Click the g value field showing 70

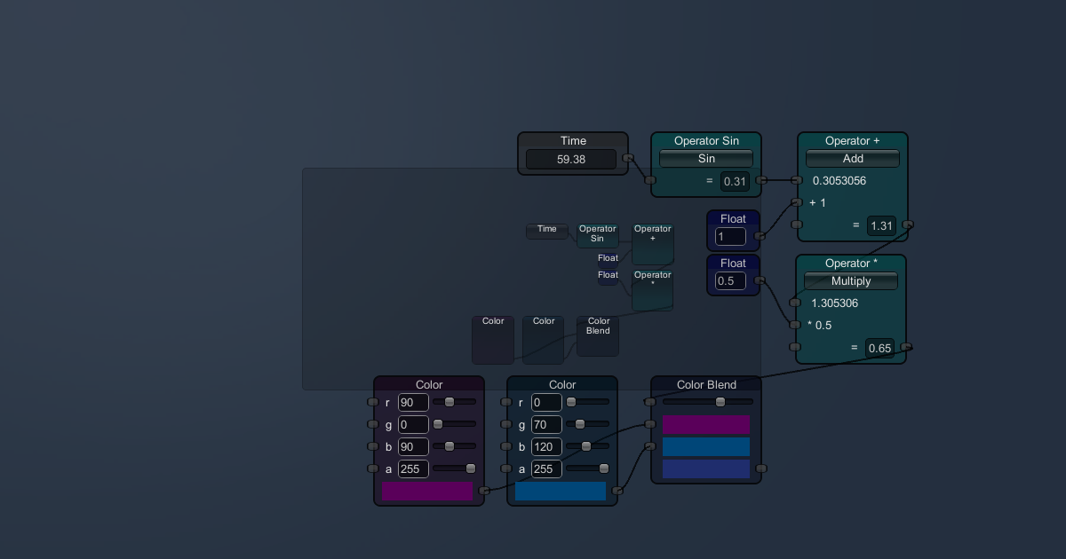[x=546, y=425]
